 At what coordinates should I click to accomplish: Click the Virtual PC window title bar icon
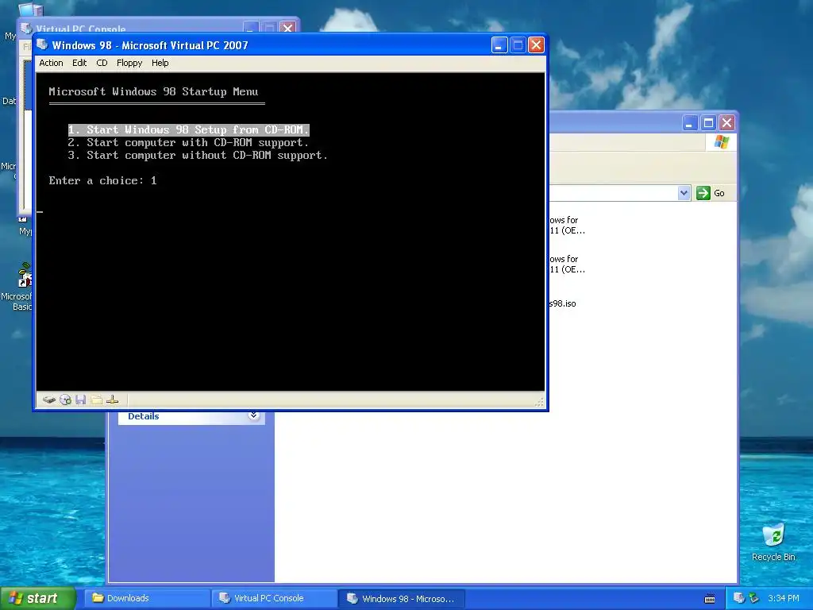point(43,45)
